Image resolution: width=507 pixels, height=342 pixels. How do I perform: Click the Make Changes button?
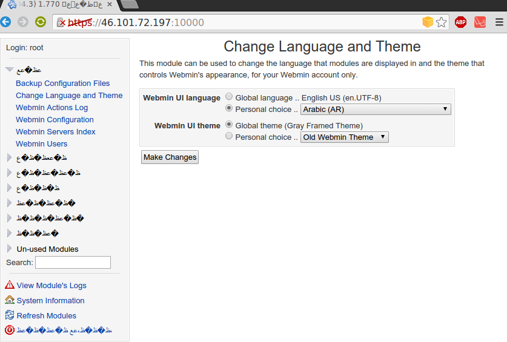[x=170, y=157]
